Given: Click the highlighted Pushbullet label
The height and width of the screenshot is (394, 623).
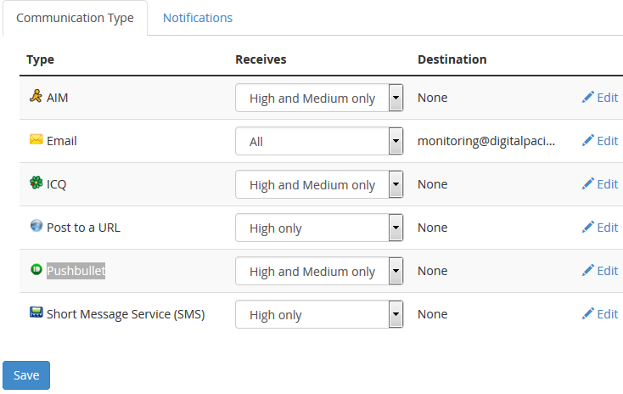Looking at the screenshot, I should pos(76,271).
